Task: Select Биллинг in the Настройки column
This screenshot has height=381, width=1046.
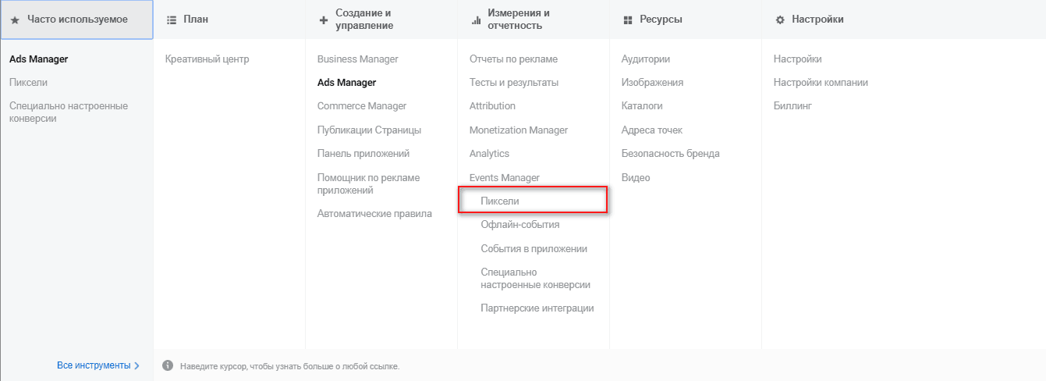Action: pyautogui.click(x=792, y=106)
